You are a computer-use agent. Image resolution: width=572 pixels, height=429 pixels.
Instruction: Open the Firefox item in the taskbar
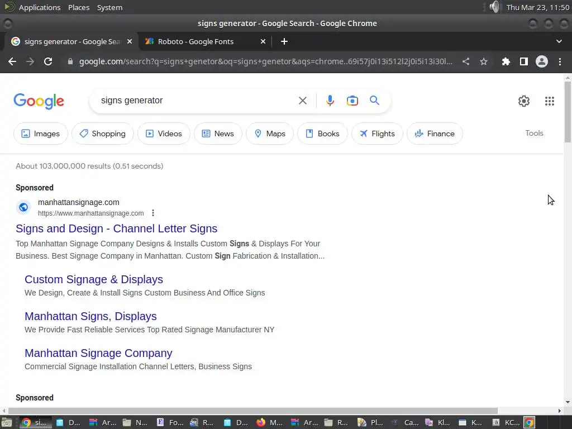269,422
